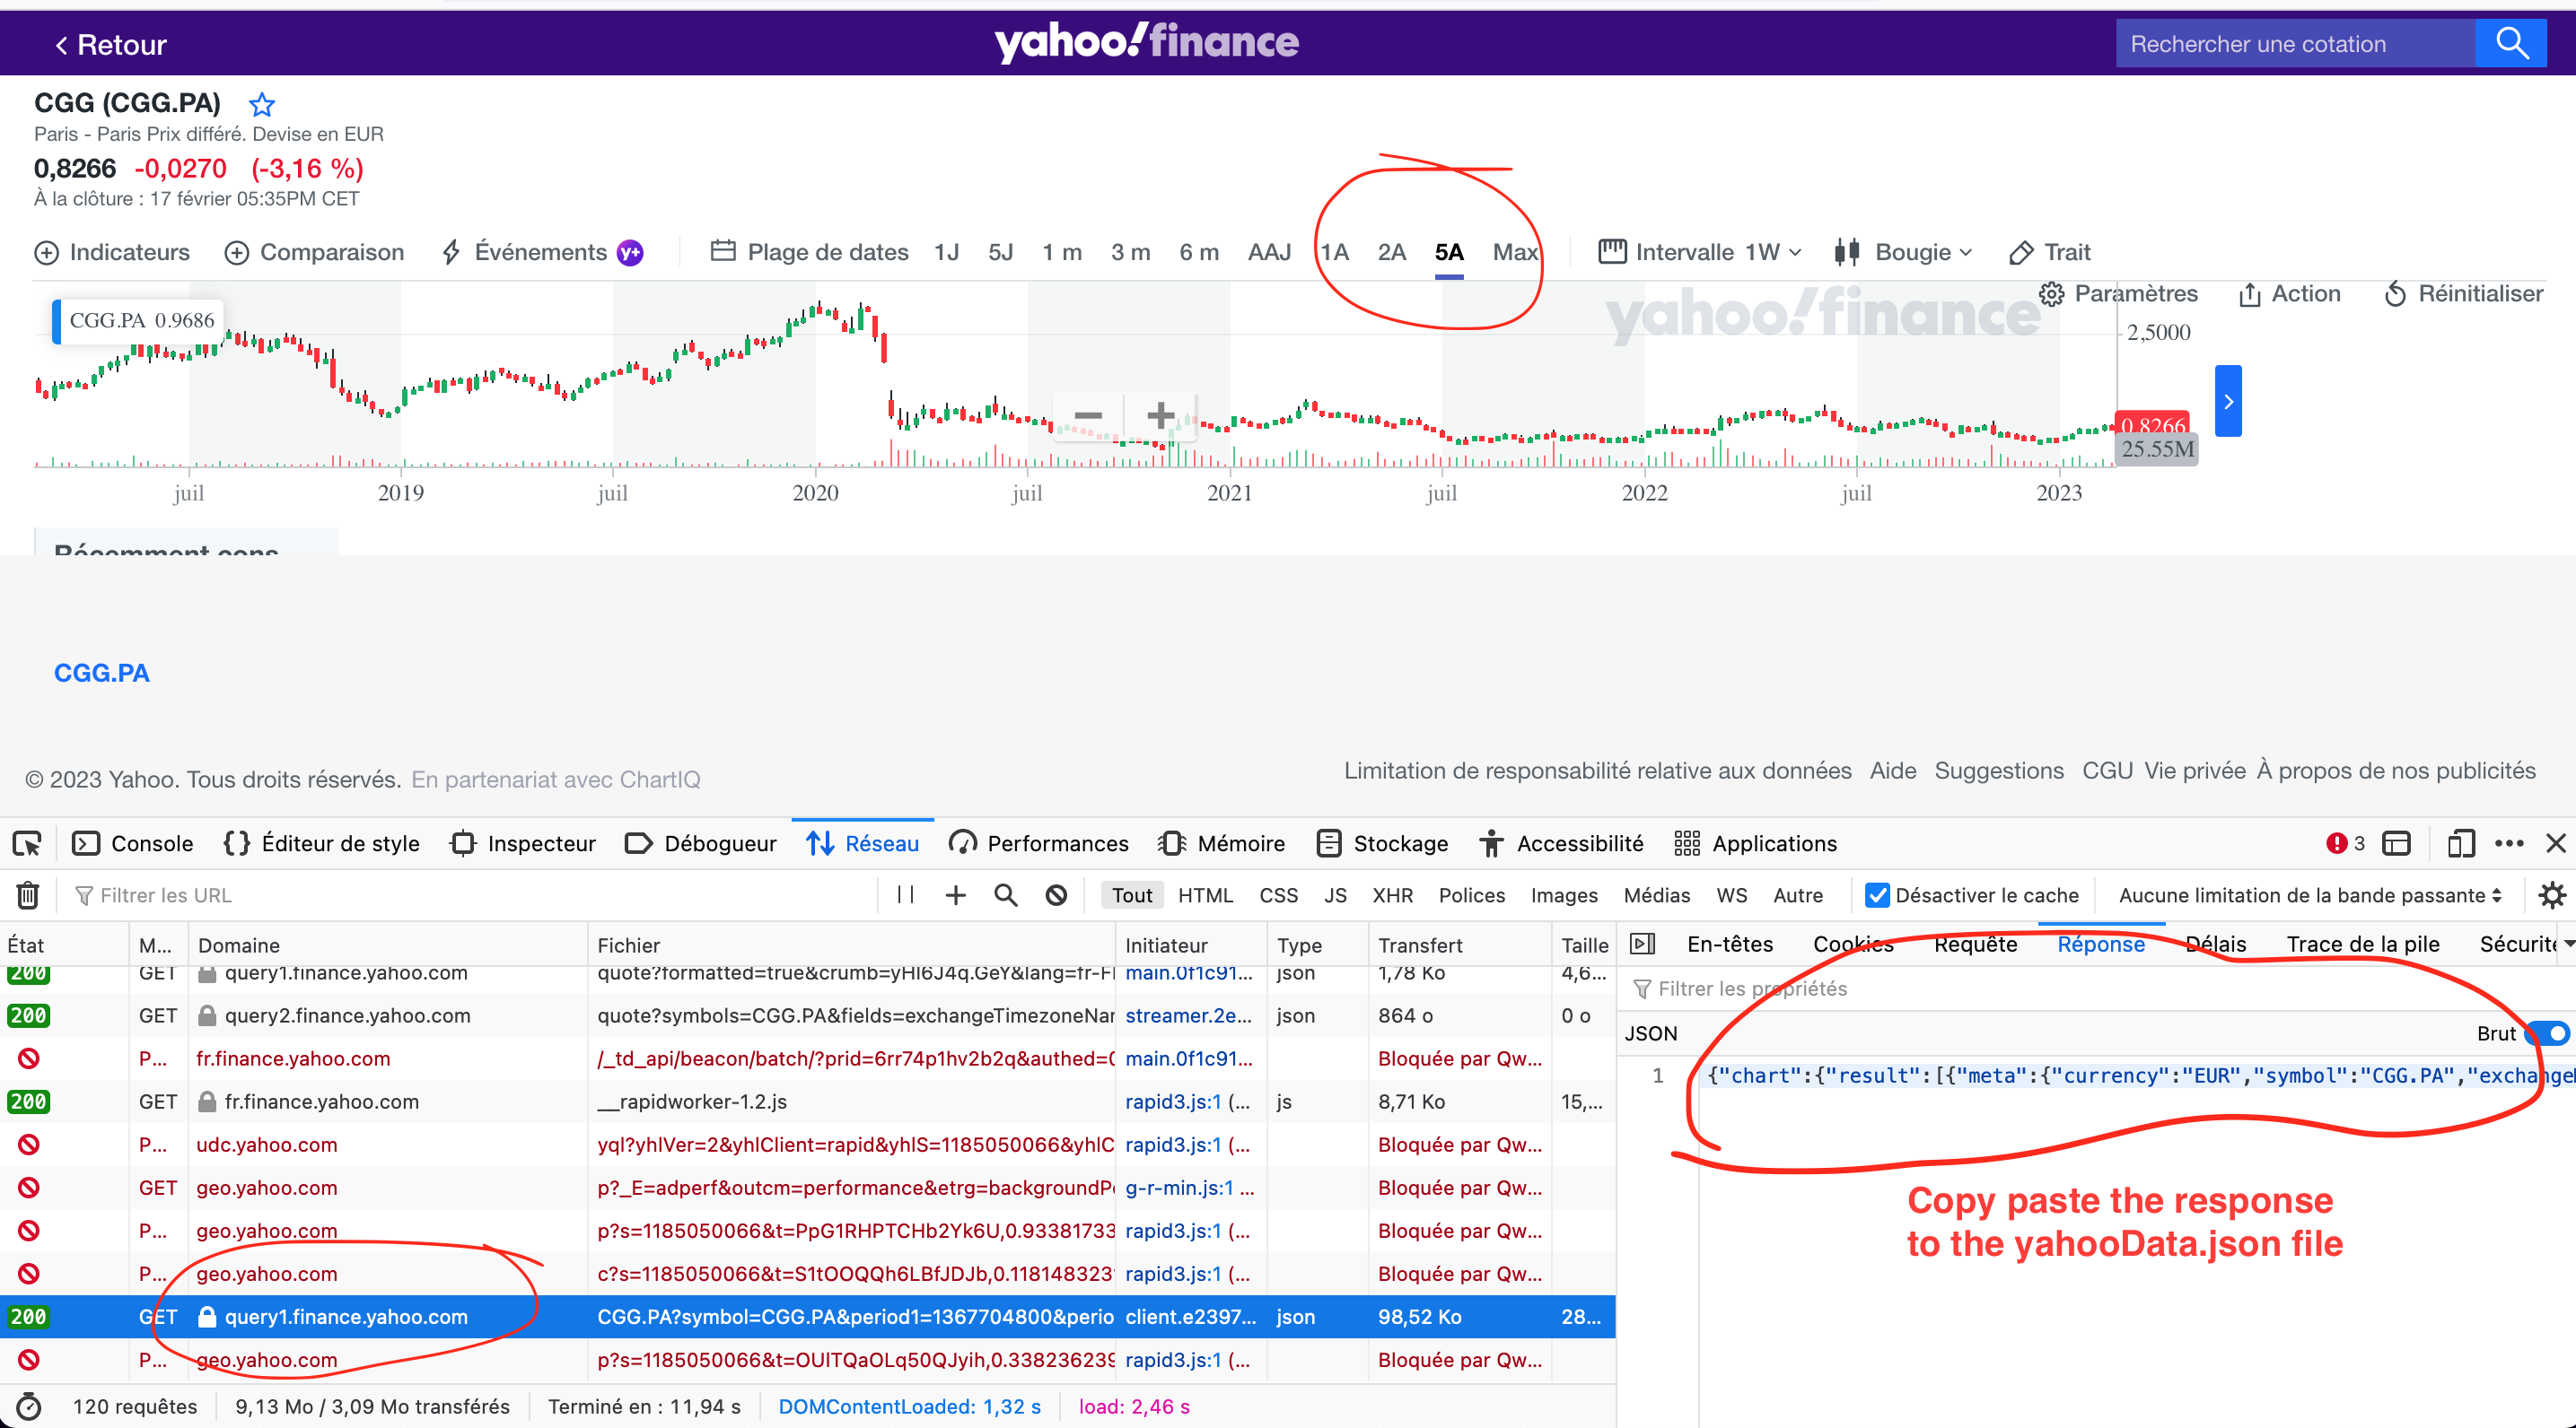Click the CGG.PA link

coord(102,673)
